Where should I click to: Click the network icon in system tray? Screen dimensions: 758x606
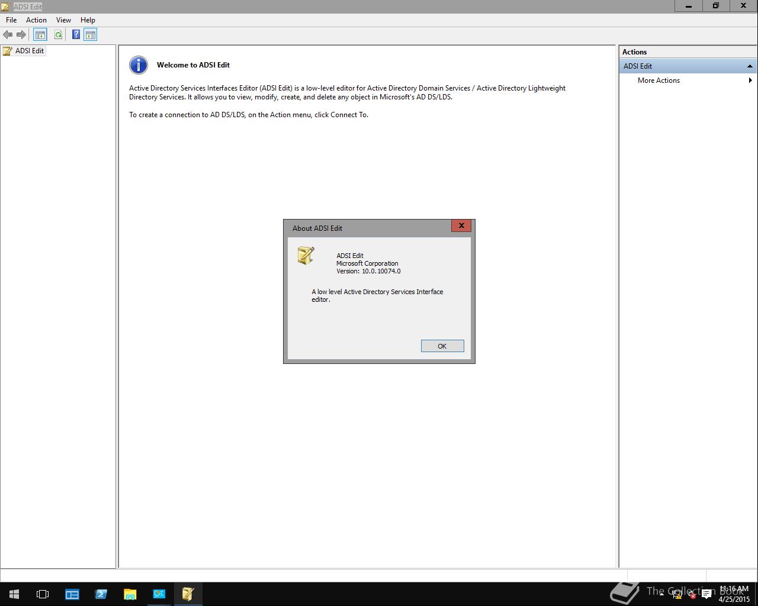[x=677, y=595]
